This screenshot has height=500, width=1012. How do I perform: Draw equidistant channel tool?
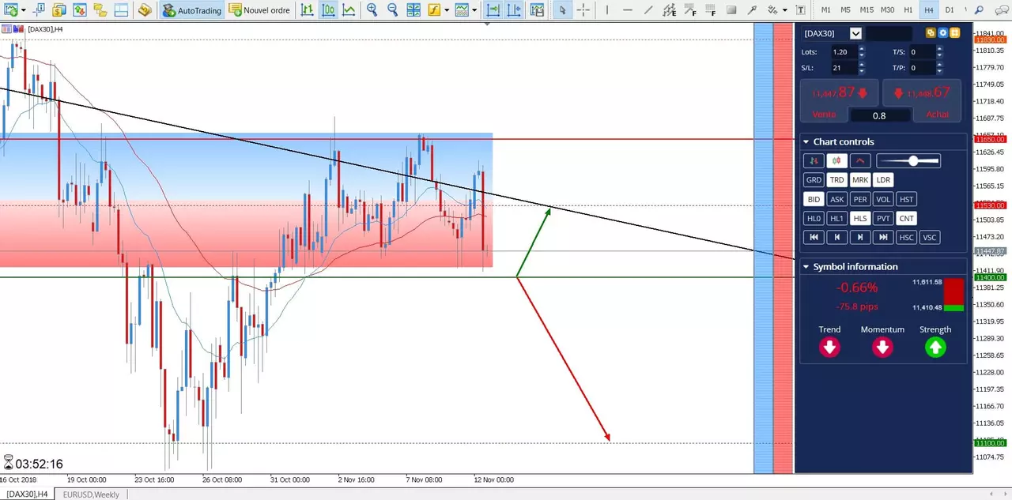click(x=669, y=10)
